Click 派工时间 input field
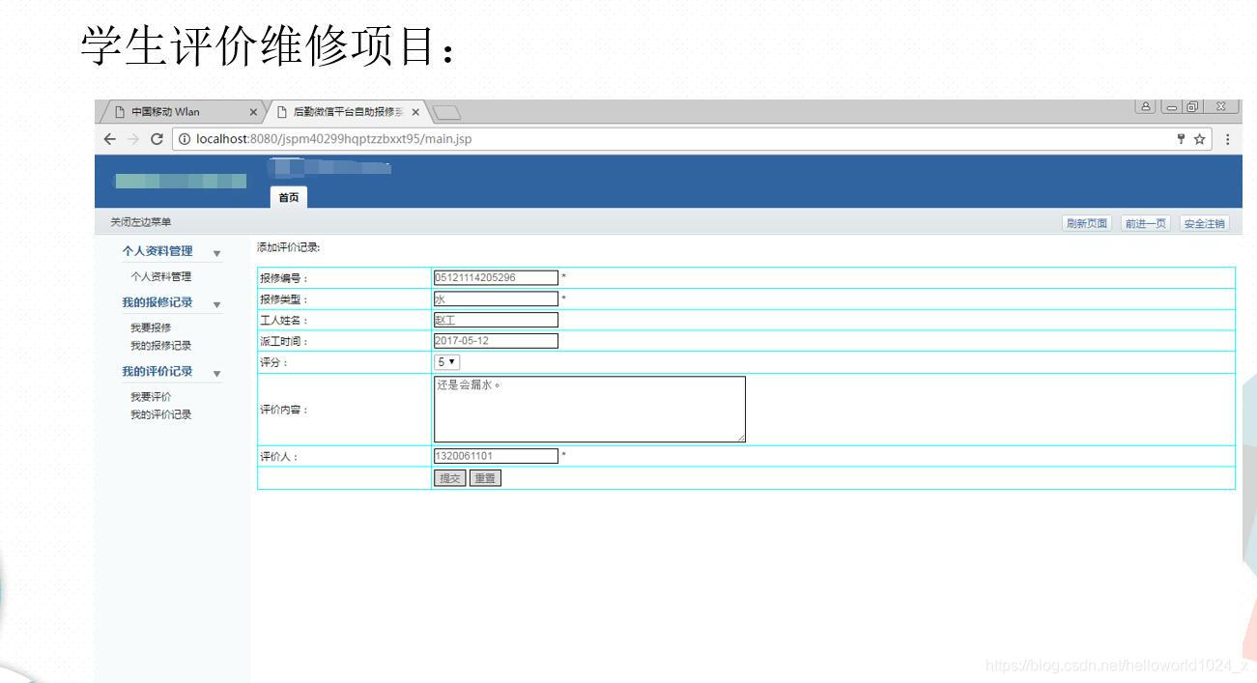 click(x=496, y=341)
